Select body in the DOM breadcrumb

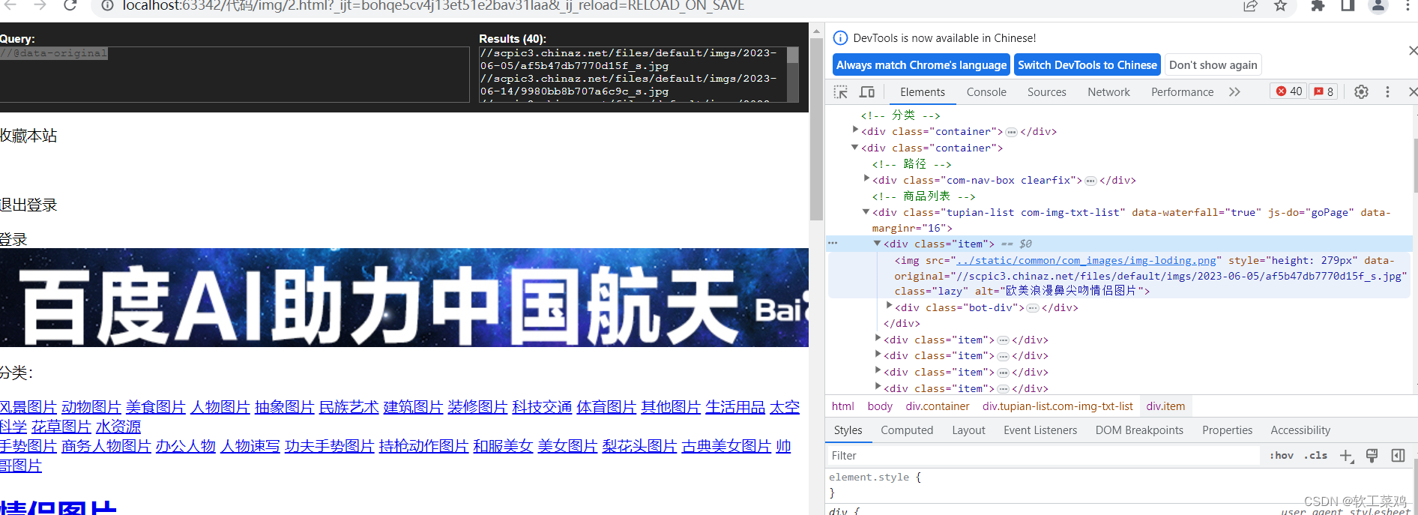[880, 406]
